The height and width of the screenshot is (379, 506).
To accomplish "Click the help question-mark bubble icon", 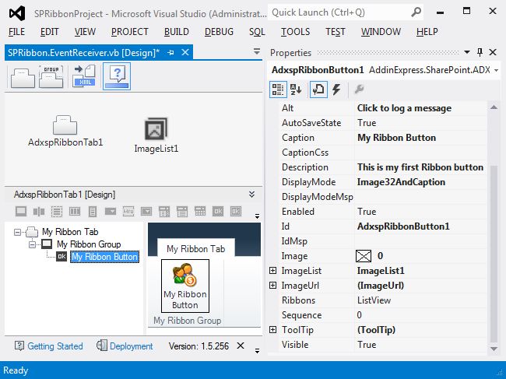I will [117, 76].
